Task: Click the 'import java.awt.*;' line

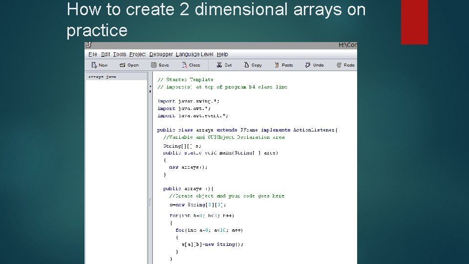Action: coord(184,109)
